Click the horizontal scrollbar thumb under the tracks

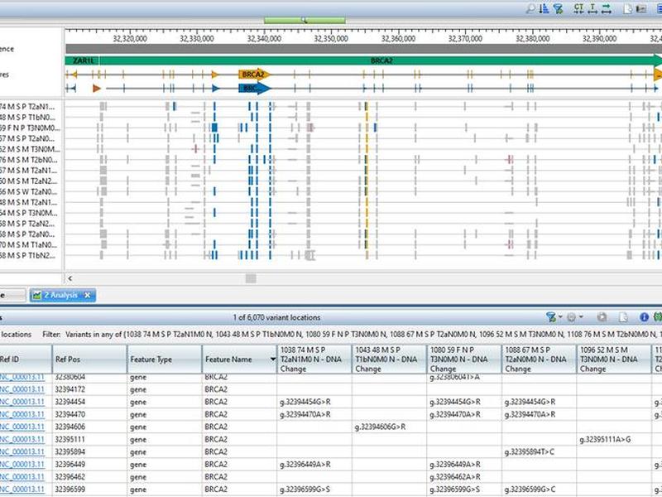coord(251,278)
